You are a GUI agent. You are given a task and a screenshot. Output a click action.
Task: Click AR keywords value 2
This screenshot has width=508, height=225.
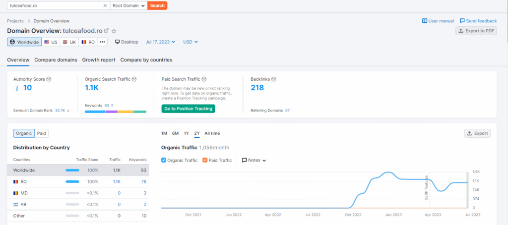click(145, 204)
